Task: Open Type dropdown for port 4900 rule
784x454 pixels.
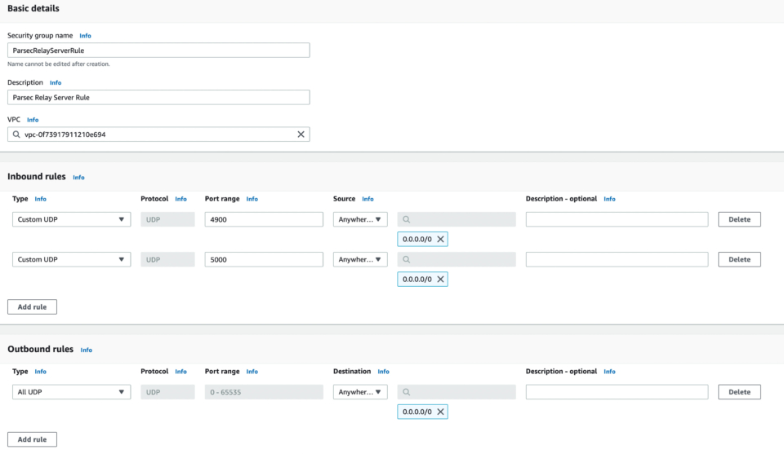Action: tap(72, 219)
